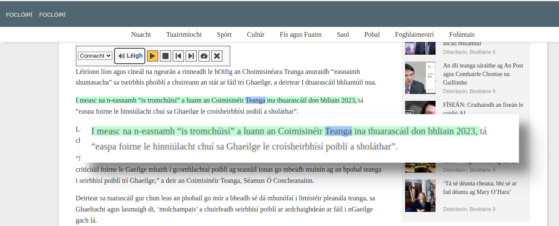Image resolution: width=559 pixels, height=226 pixels.
Task: Skip to the next sentence
Action: pyautogui.click(x=192, y=56)
